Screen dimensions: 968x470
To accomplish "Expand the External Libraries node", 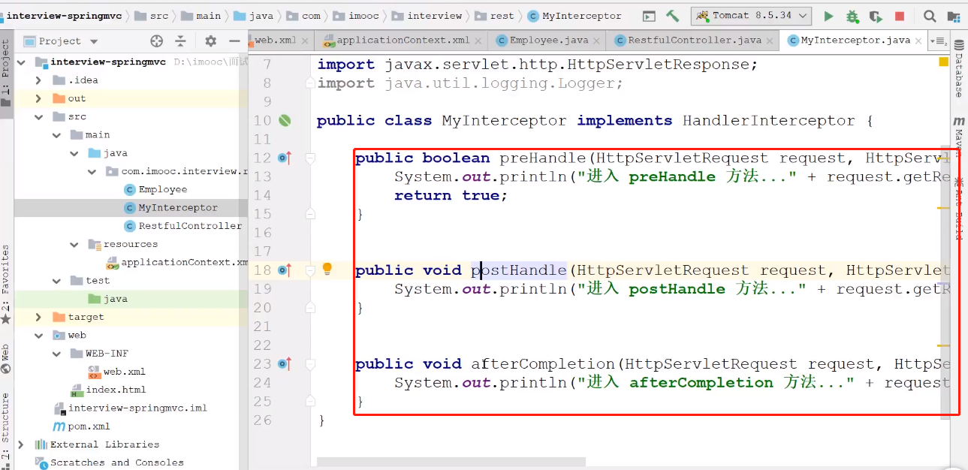I will tap(21, 444).
